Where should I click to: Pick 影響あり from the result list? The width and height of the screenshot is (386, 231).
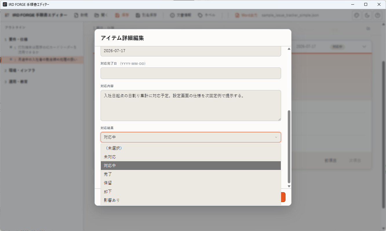tap(191, 200)
